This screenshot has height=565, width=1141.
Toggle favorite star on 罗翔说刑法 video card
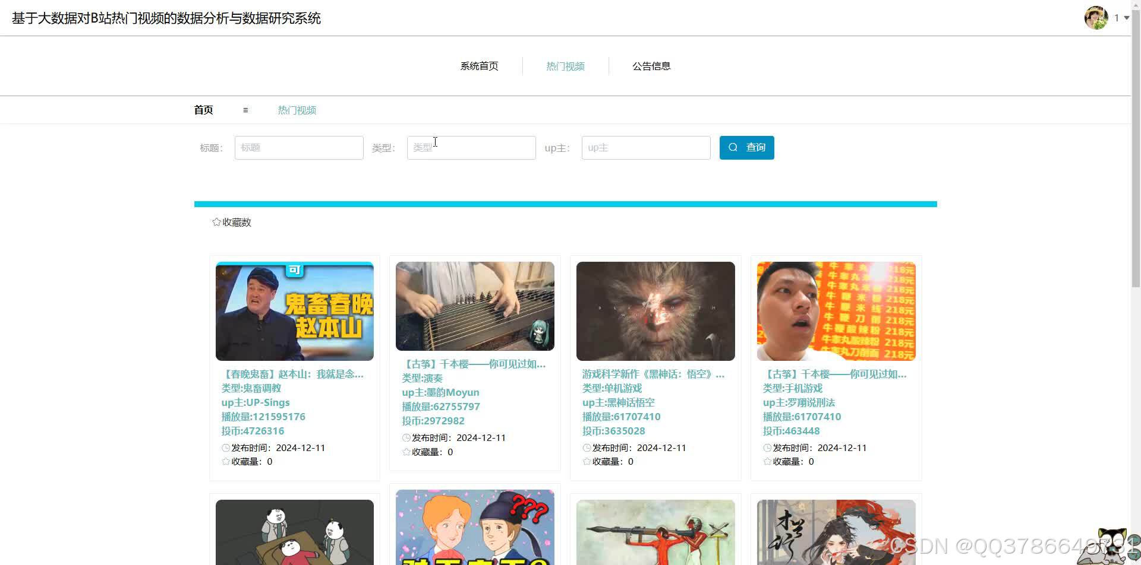[x=767, y=461]
